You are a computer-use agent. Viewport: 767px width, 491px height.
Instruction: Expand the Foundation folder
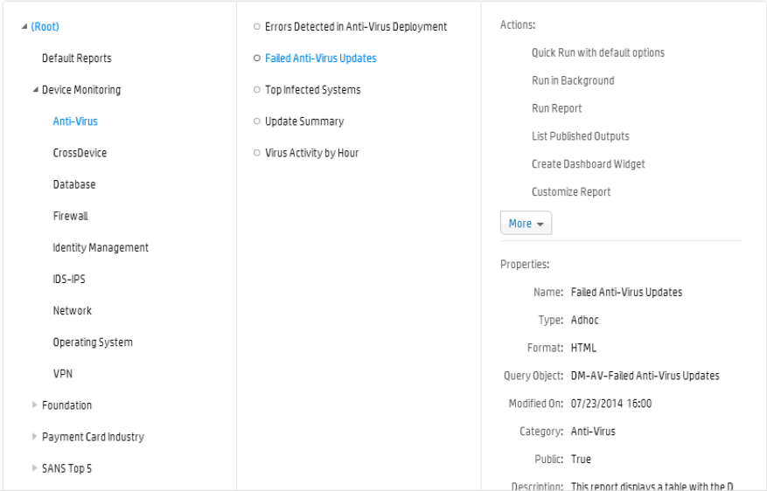pos(35,405)
